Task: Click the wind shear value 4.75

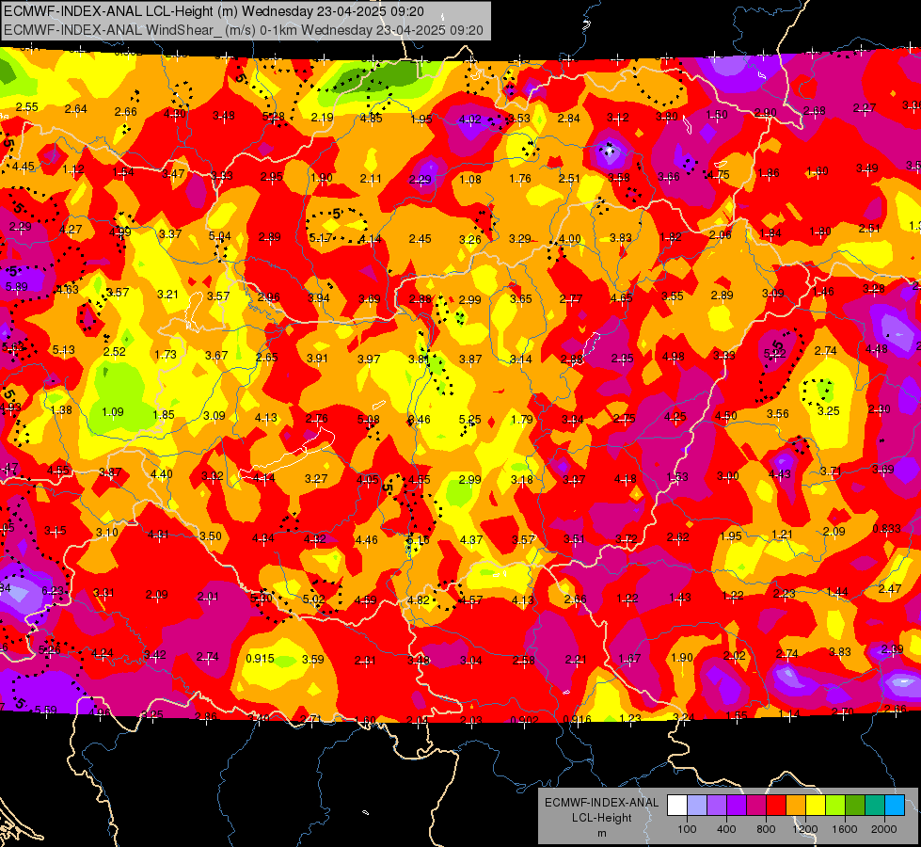Action: (719, 174)
